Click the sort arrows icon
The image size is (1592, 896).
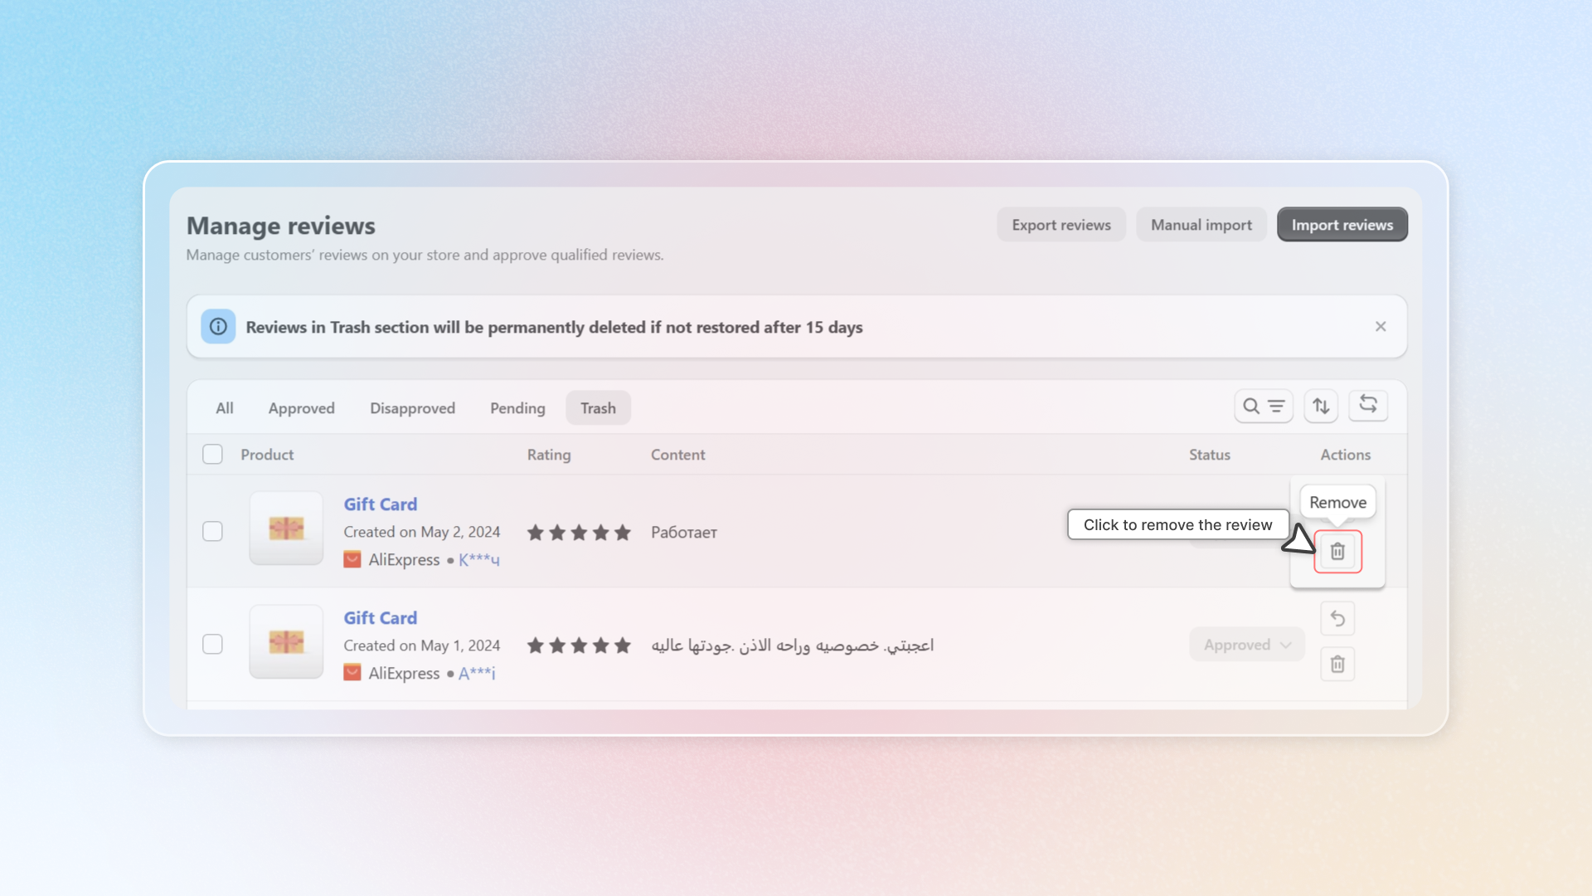pyautogui.click(x=1321, y=407)
